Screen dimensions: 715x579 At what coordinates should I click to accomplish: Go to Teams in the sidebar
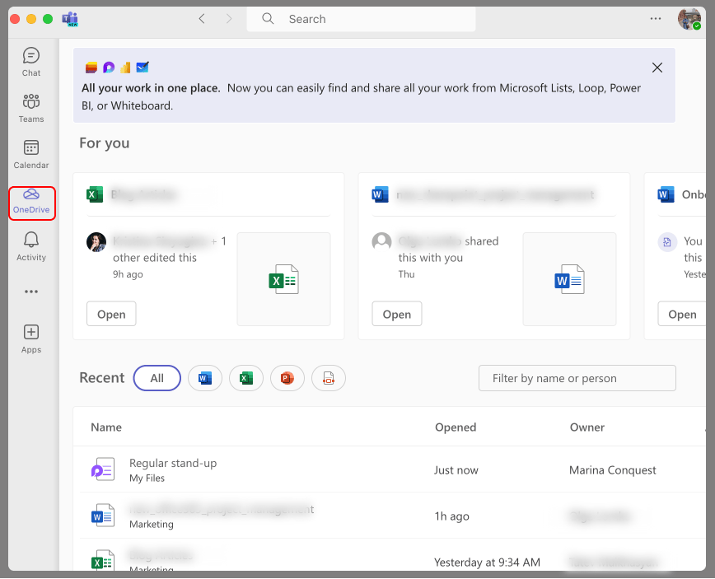pyautogui.click(x=31, y=108)
